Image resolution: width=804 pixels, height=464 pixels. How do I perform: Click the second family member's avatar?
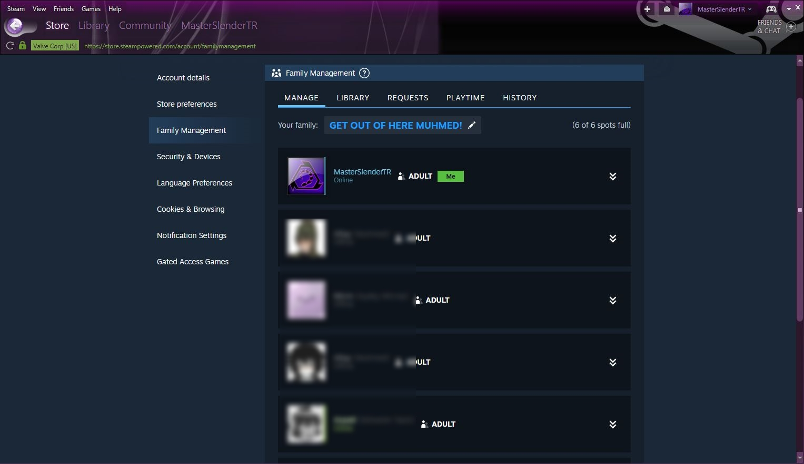tap(306, 238)
